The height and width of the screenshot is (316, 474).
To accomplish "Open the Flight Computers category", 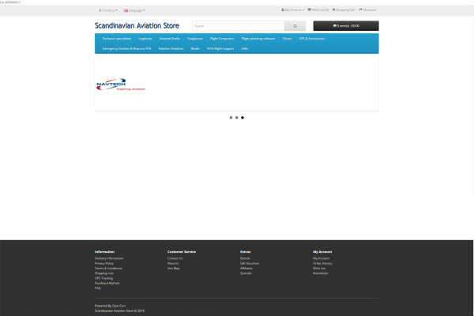I will pyautogui.click(x=222, y=39).
